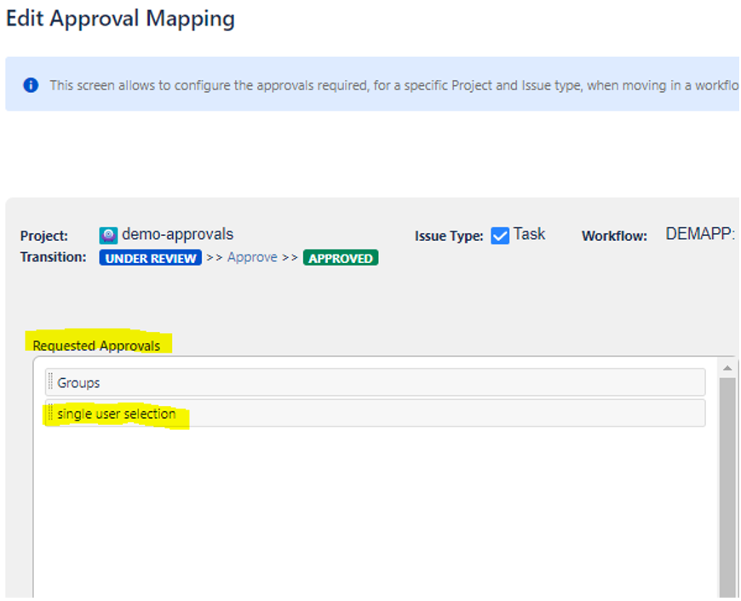Click the demo-approvals project name

tap(177, 235)
